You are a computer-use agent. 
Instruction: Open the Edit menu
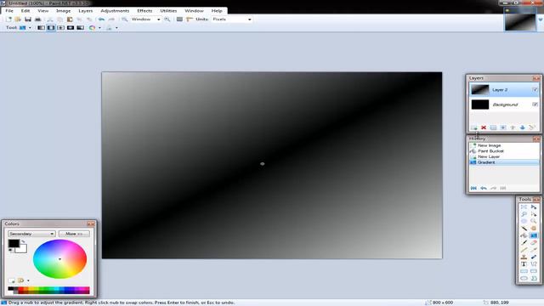point(25,11)
